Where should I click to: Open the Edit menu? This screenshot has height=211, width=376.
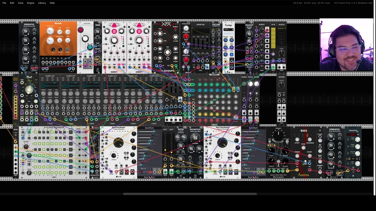coord(12,3)
